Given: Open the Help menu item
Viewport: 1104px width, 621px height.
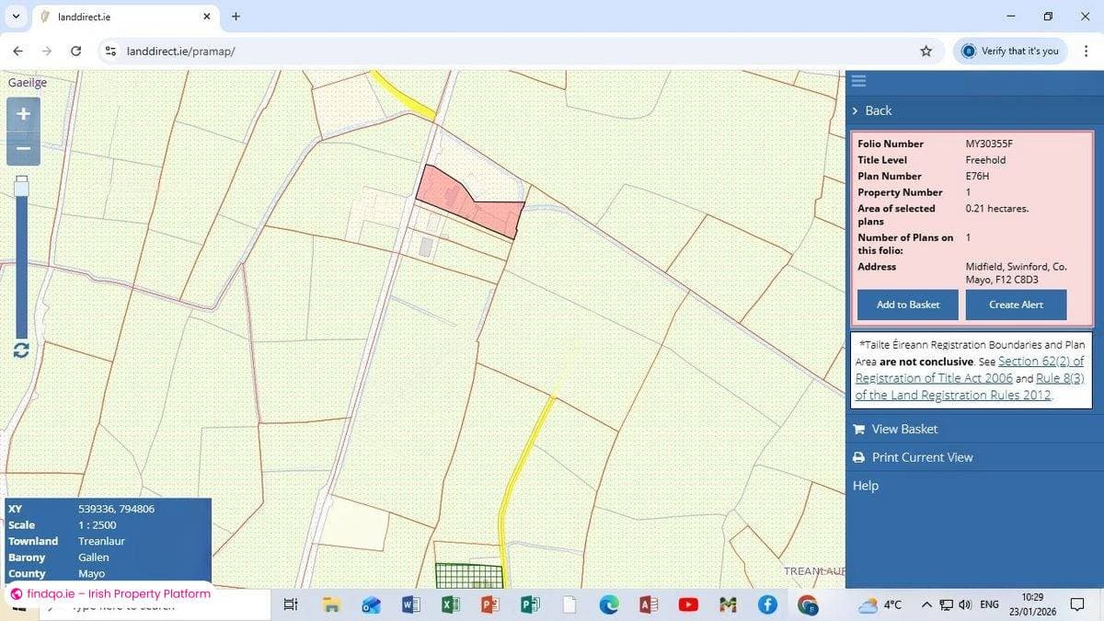Looking at the screenshot, I should point(866,486).
